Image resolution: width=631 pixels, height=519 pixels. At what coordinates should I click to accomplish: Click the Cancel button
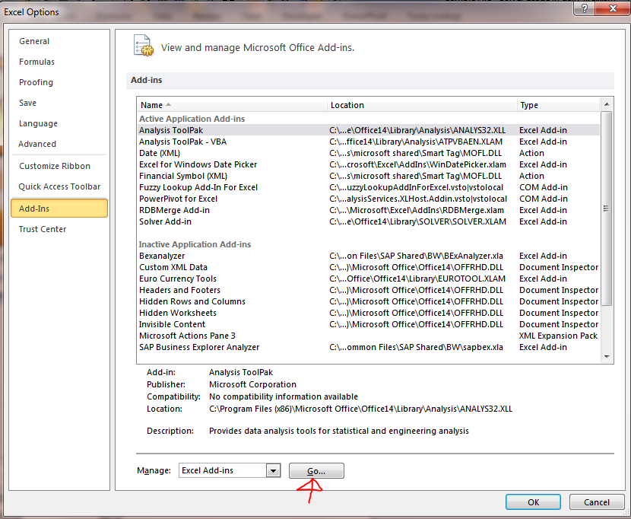click(x=597, y=501)
